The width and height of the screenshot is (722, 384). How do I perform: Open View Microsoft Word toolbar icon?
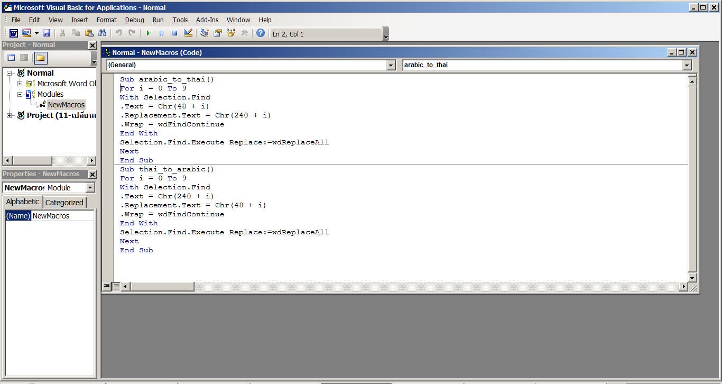(x=14, y=33)
